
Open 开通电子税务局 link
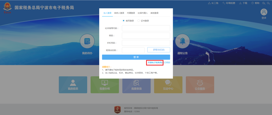tap(155, 62)
